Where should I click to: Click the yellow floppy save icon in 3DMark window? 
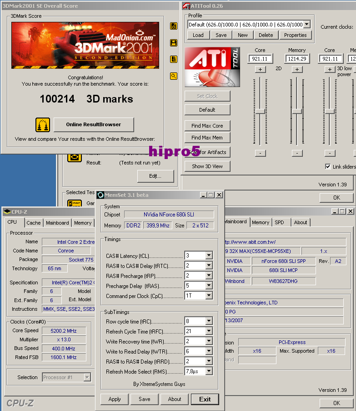pyautogui.click(x=173, y=43)
